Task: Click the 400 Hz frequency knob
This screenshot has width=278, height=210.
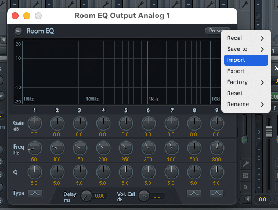Action: (172, 148)
